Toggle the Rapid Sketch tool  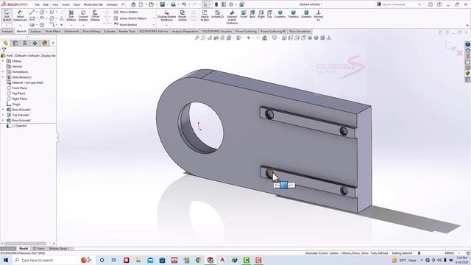tap(205, 15)
